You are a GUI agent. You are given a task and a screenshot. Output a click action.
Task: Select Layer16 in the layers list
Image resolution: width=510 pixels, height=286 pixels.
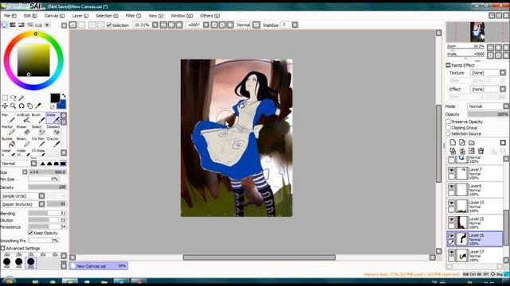click(475, 239)
